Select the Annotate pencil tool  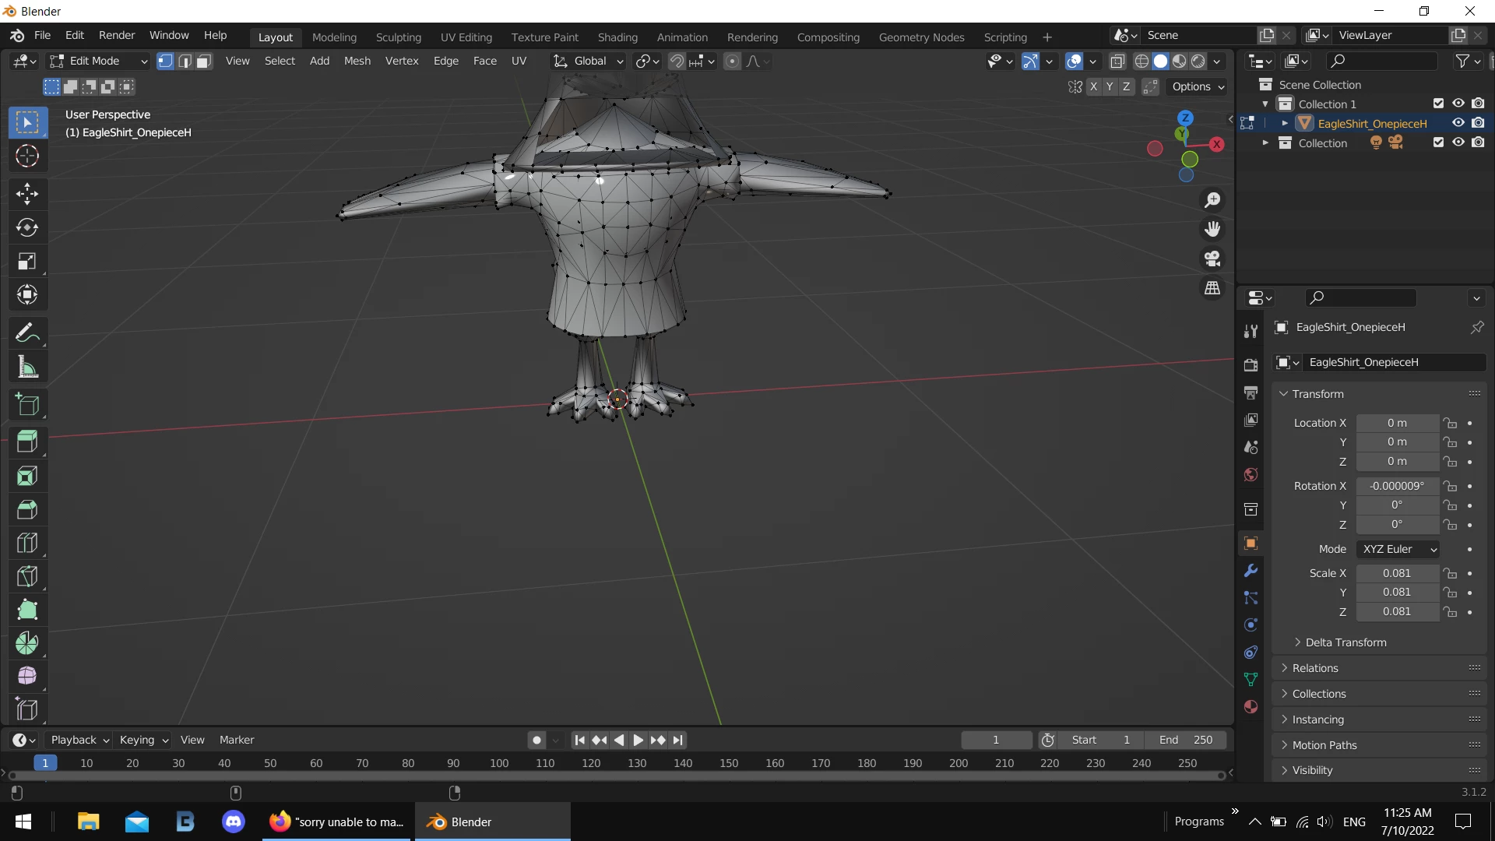click(x=27, y=333)
